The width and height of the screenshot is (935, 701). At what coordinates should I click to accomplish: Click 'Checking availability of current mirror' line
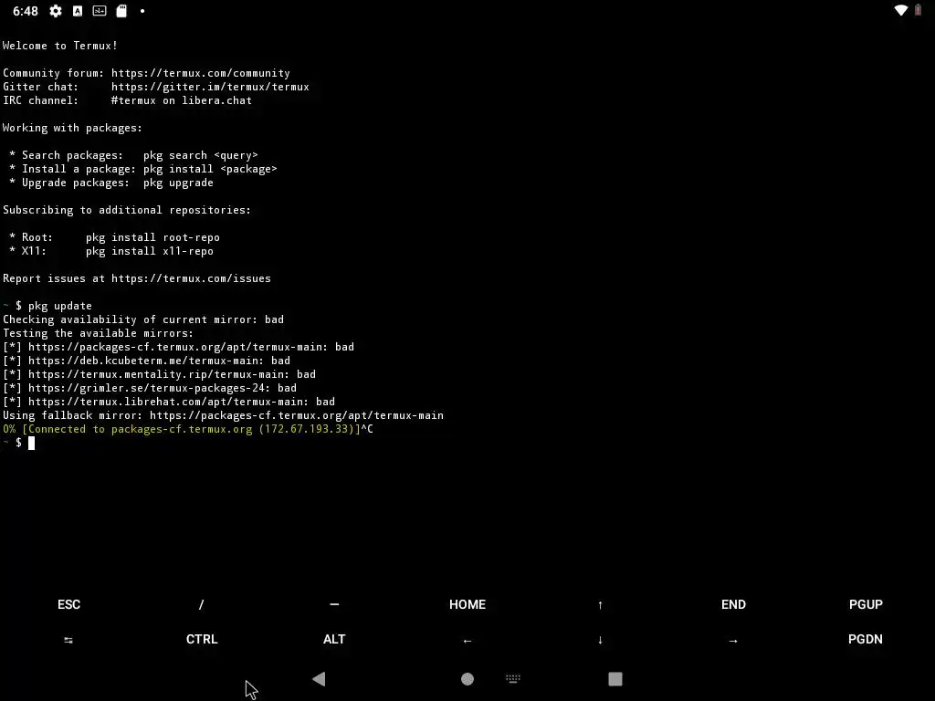[x=143, y=319]
